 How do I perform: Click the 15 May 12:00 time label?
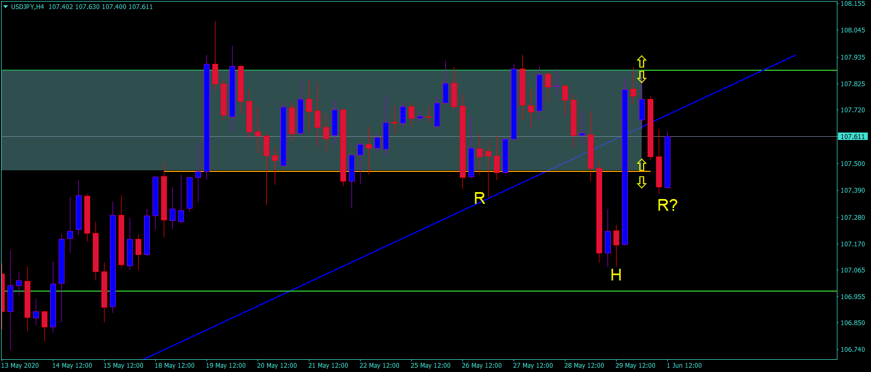[123, 366]
